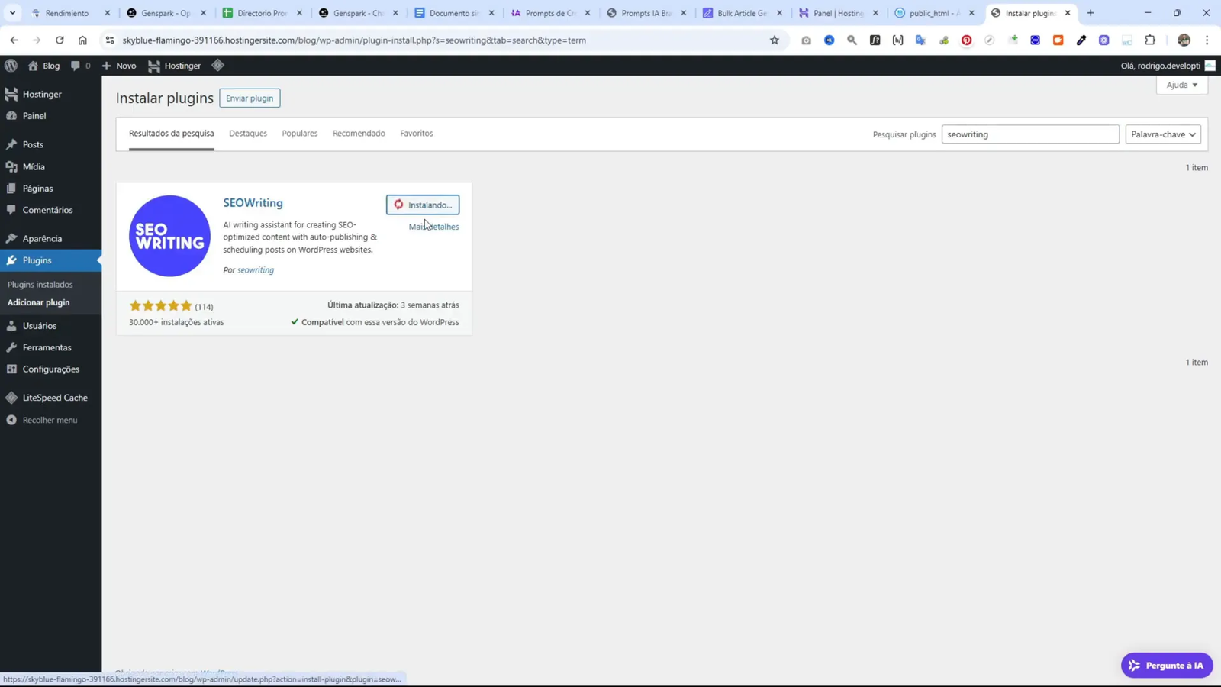Bookmark the page with the star icon

(x=774, y=40)
